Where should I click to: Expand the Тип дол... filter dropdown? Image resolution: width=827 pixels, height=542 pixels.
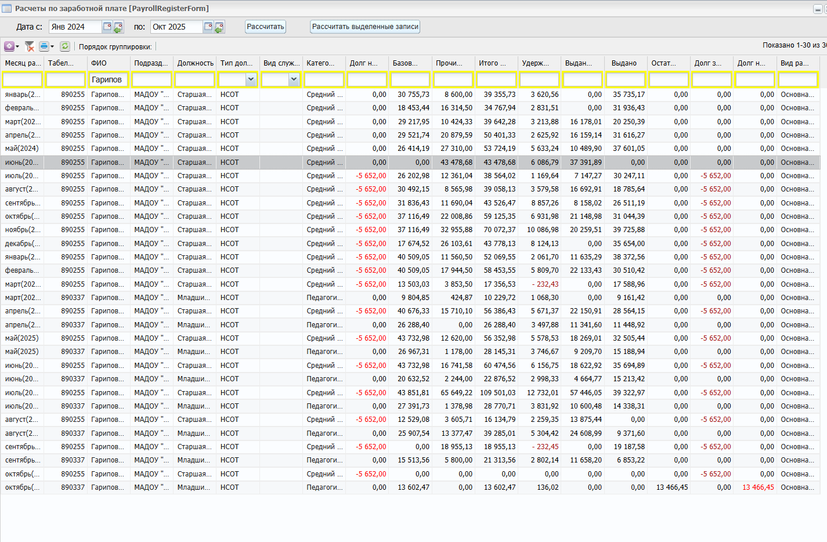(251, 80)
